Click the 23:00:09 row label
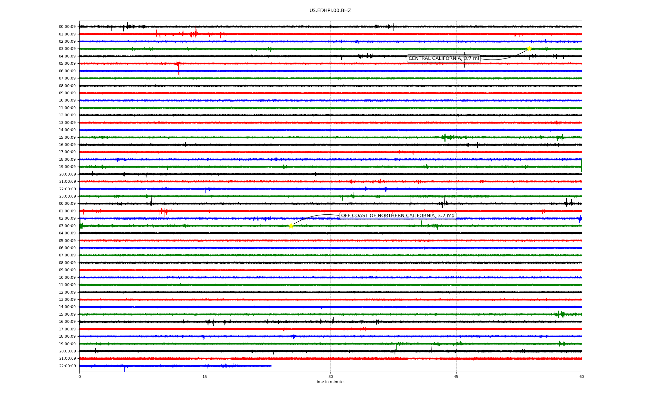Screen dimensions: 661x413 click(67, 197)
